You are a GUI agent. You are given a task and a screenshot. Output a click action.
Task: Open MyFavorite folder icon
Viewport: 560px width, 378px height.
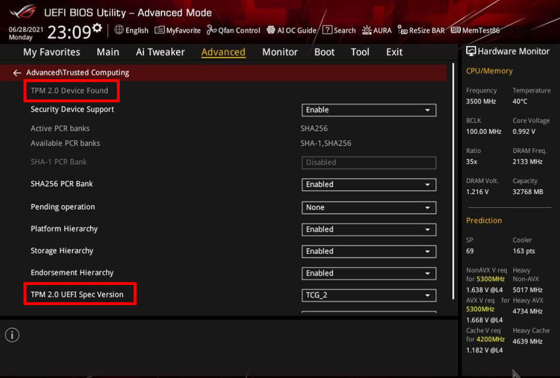pos(159,30)
